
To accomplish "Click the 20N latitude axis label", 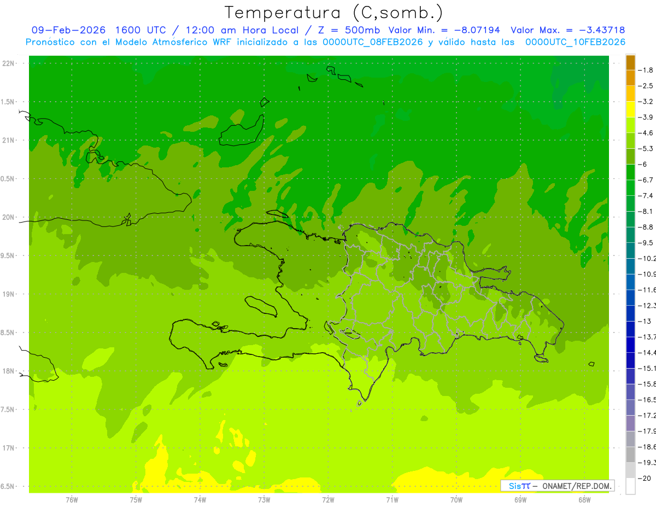I will [x=9, y=217].
